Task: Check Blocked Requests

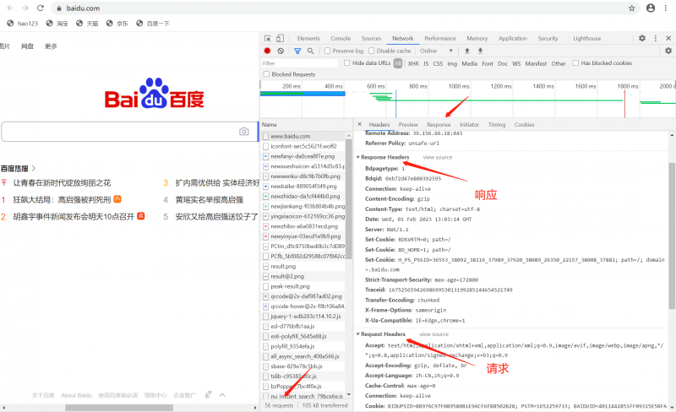Action: click(x=266, y=74)
